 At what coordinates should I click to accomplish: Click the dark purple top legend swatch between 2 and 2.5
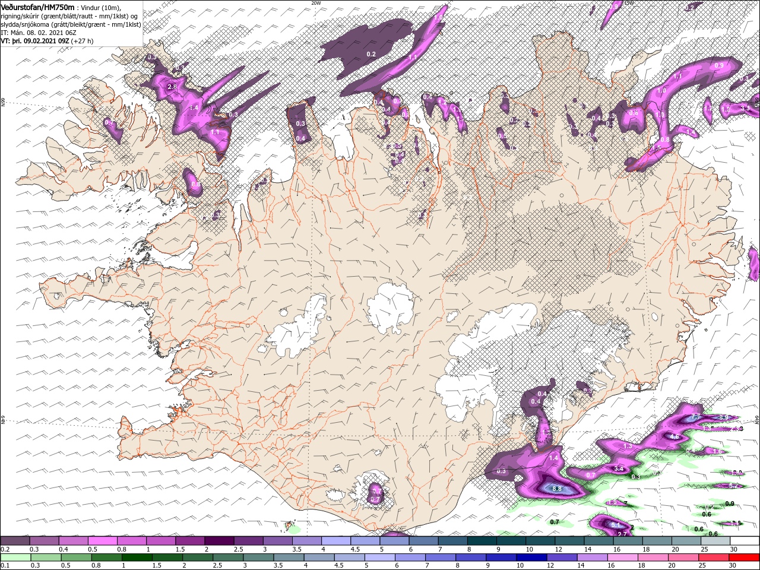[219, 541]
